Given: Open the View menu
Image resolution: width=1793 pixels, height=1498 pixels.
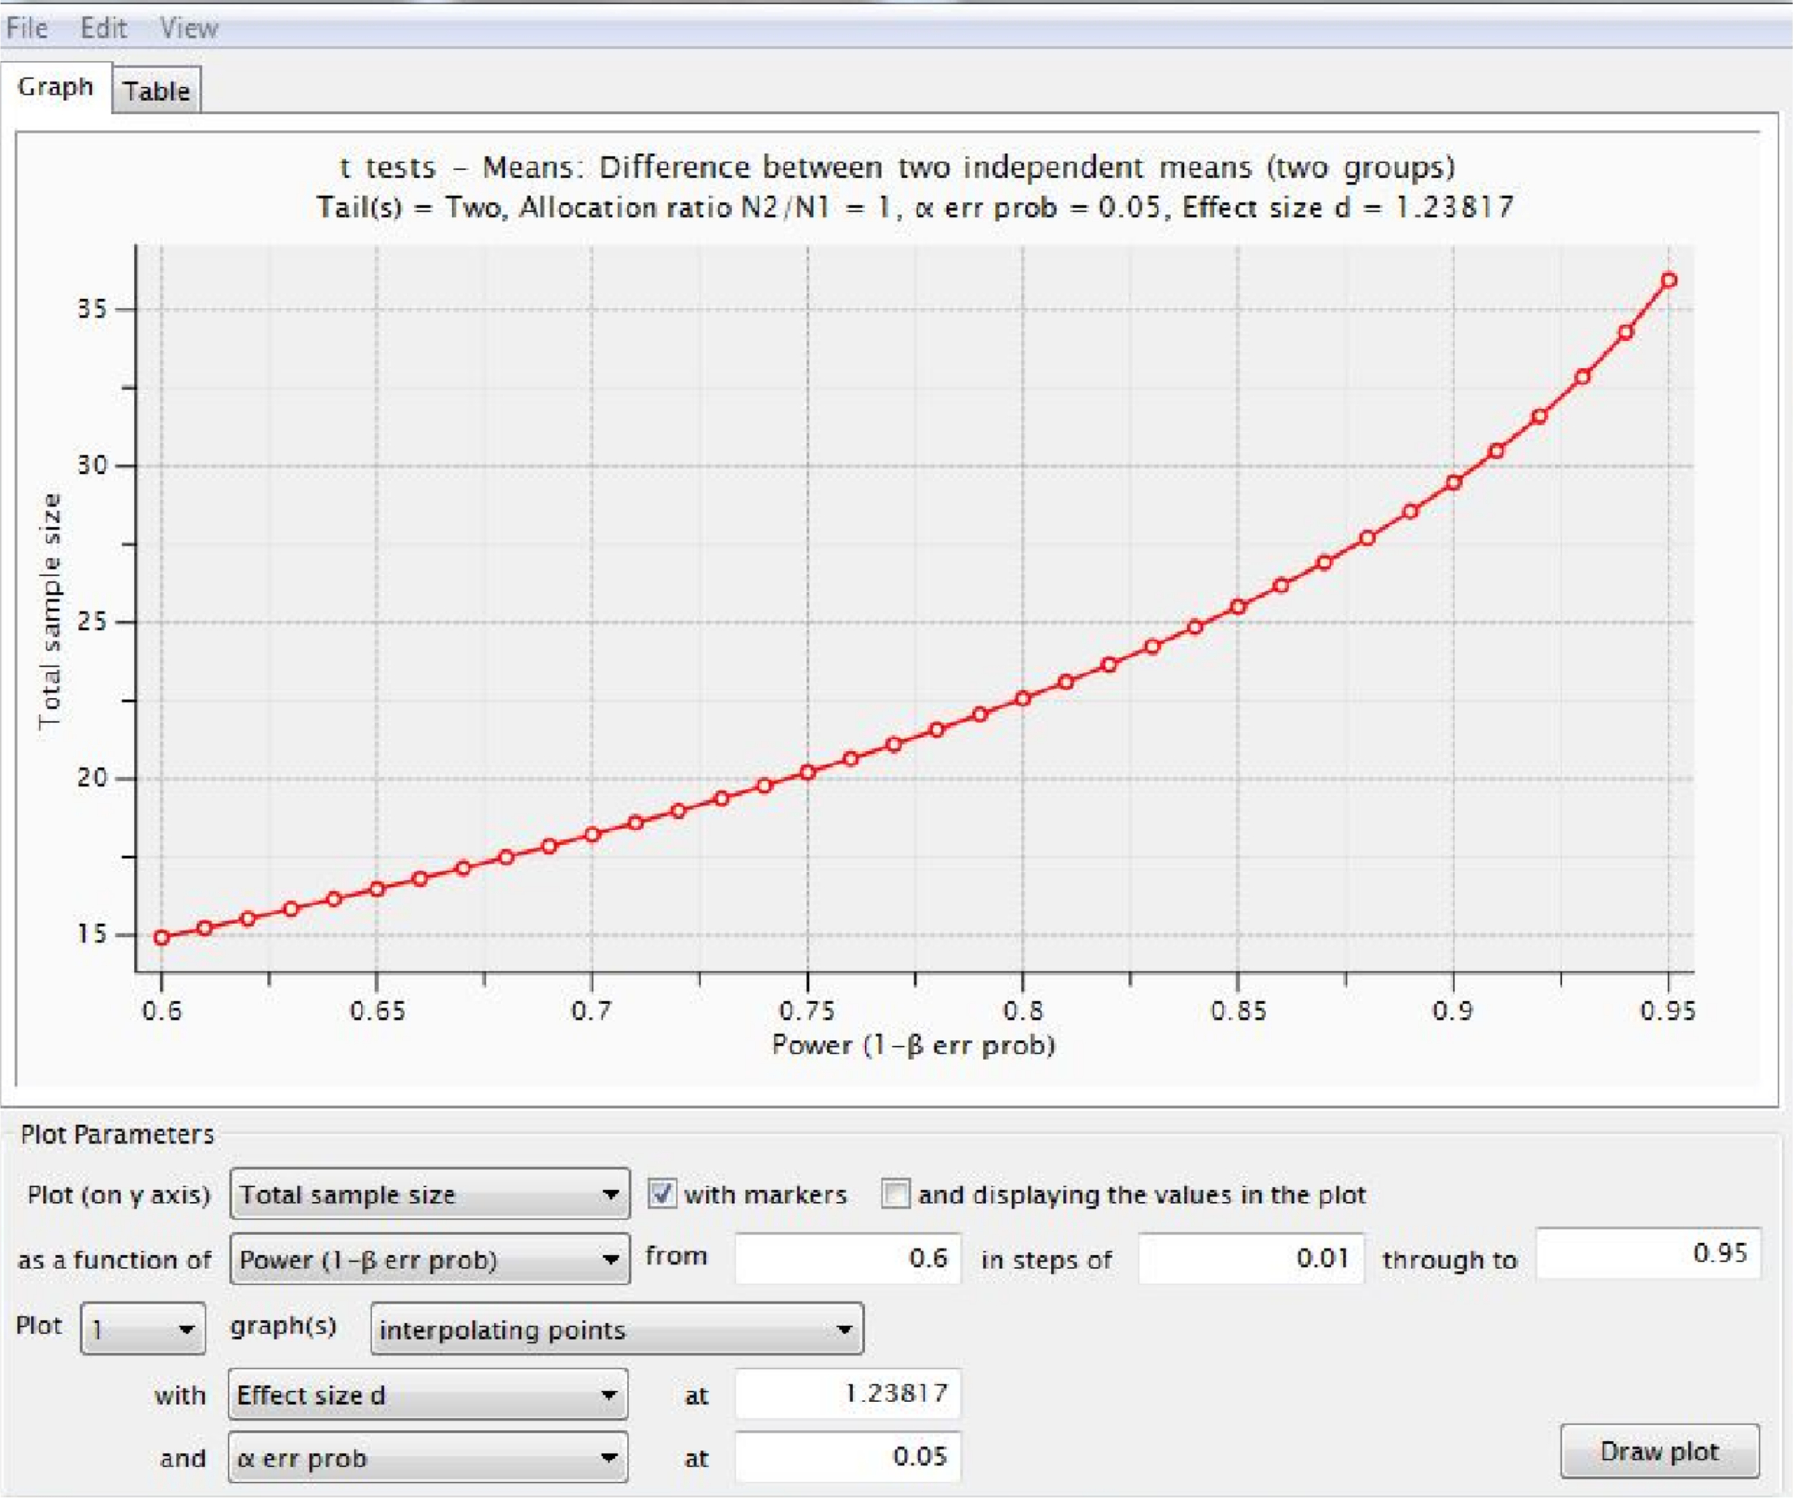Looking at the screenshot, I should (x=189, y=28).
